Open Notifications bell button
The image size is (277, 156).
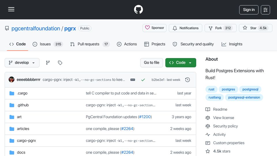coord(186,28)
